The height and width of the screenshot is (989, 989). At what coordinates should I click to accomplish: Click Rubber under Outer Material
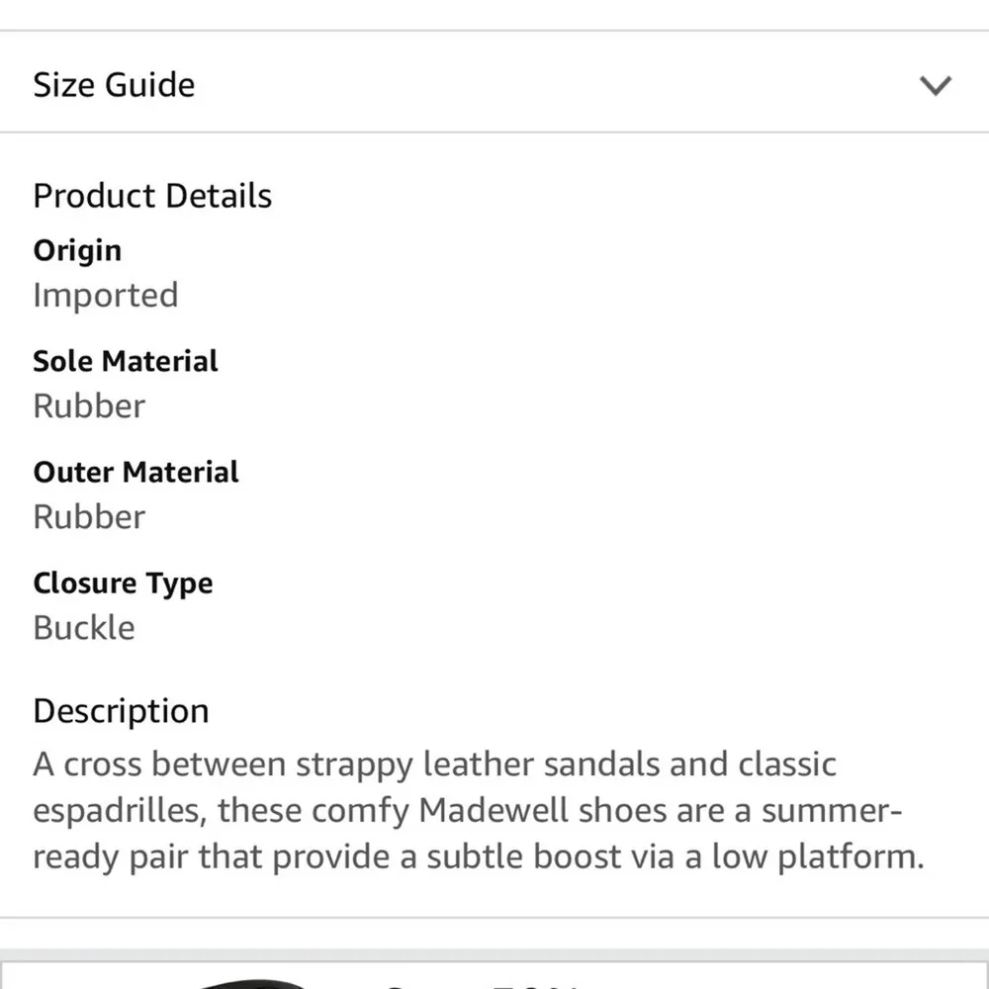click(89, 516)
